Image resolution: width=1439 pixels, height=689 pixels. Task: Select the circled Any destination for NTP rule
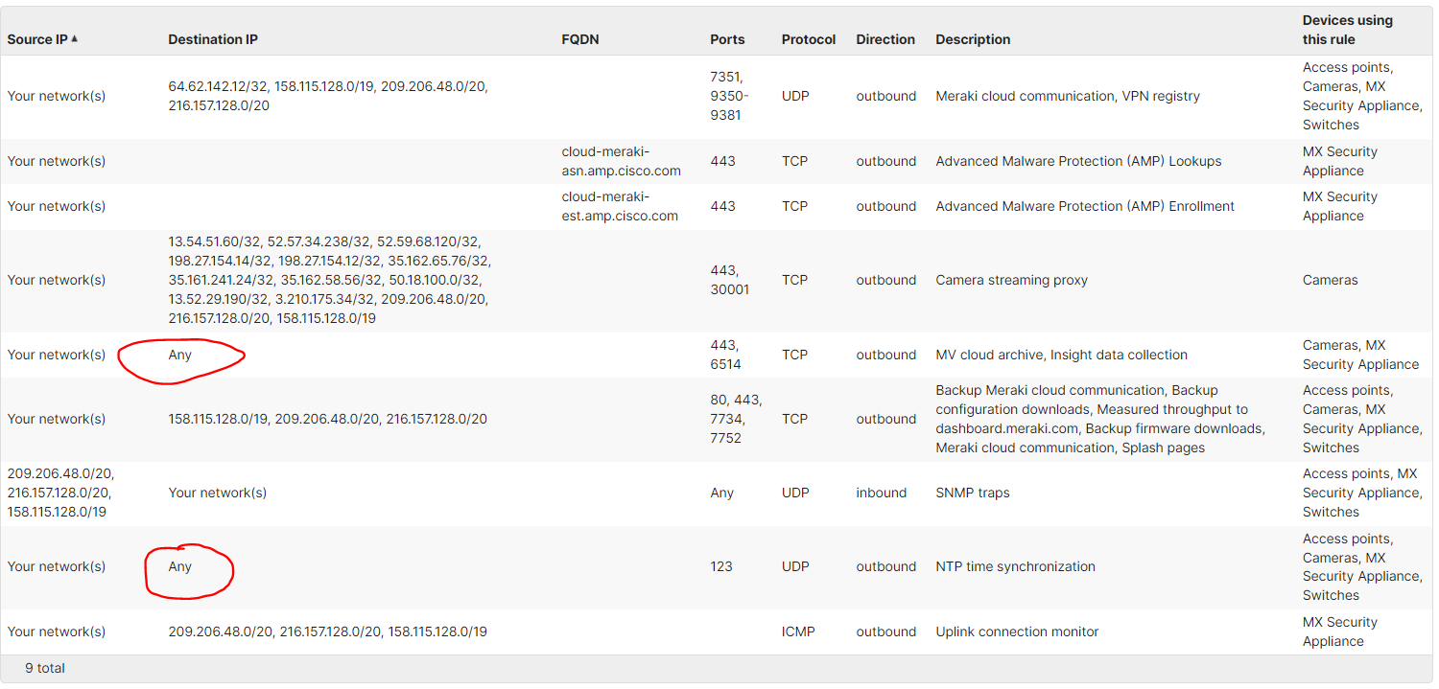pyautogui.click(x=178, y=566)
